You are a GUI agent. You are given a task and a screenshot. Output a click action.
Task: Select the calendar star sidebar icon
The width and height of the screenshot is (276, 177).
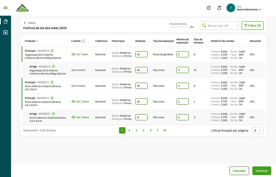(6, 32)
